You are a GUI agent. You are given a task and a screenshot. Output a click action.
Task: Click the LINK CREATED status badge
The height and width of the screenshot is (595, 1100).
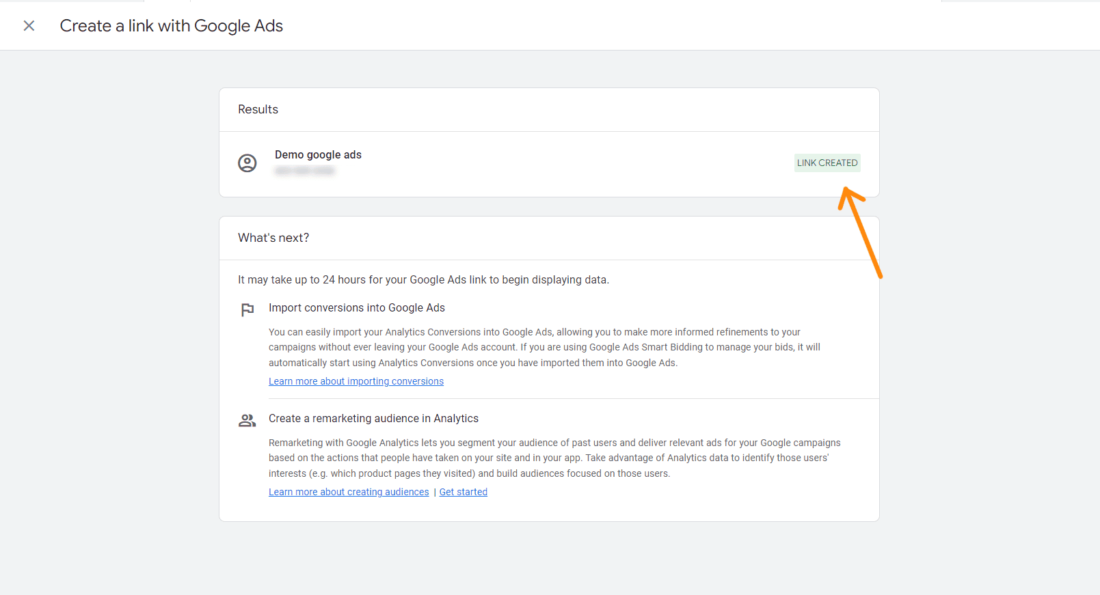coord(827,163)
